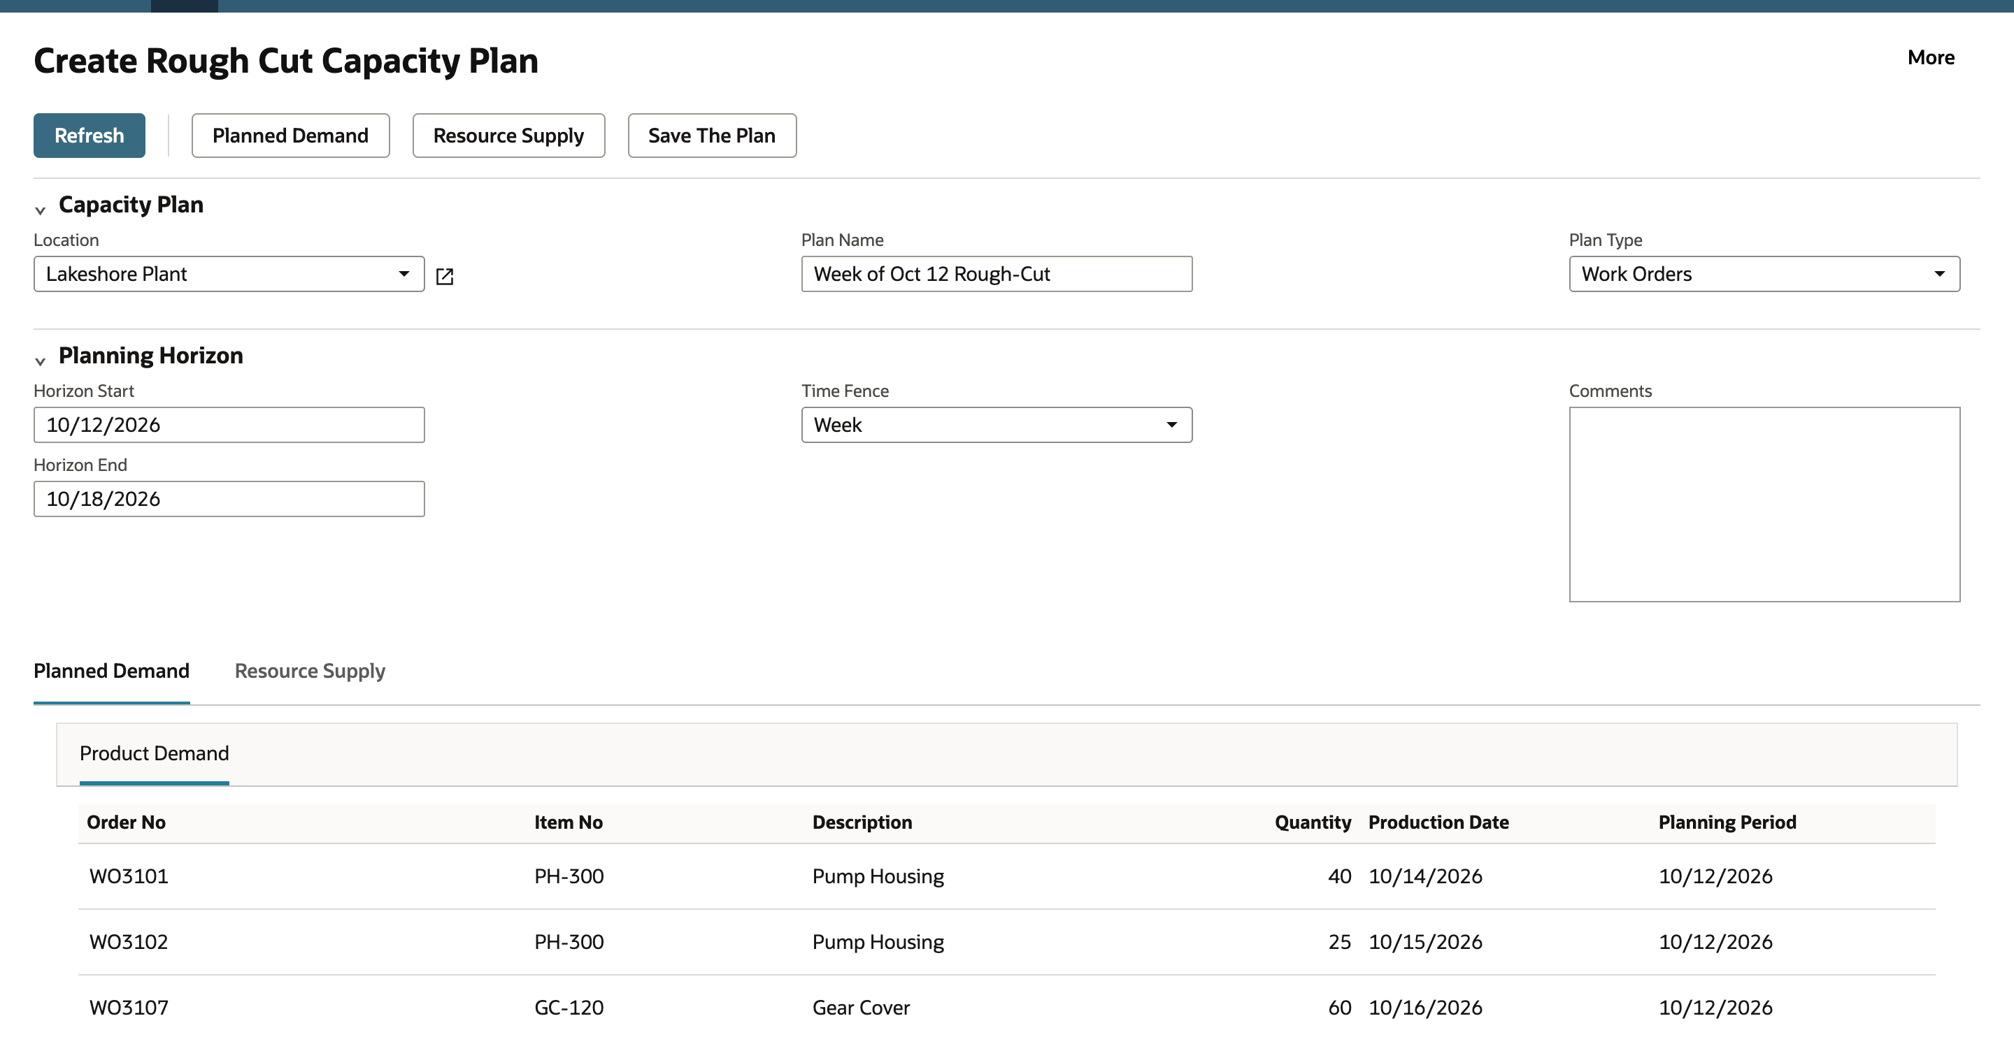The image size is (2014, 1037).
Task: Click Gear Cover description cell
Action: pos(861,1008)
